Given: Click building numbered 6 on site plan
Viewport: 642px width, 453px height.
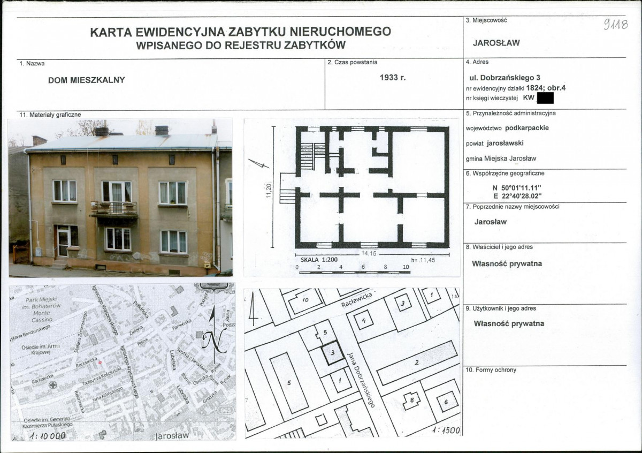Looking at the screenshot, I should (x=447, y=401).
